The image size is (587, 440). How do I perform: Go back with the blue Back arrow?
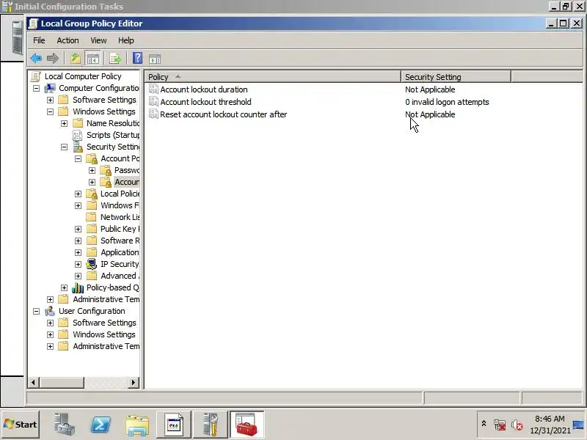click(36, 59)
